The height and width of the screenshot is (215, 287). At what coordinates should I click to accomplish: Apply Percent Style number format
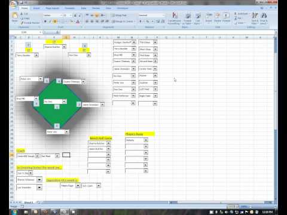(x=148, y=21)
